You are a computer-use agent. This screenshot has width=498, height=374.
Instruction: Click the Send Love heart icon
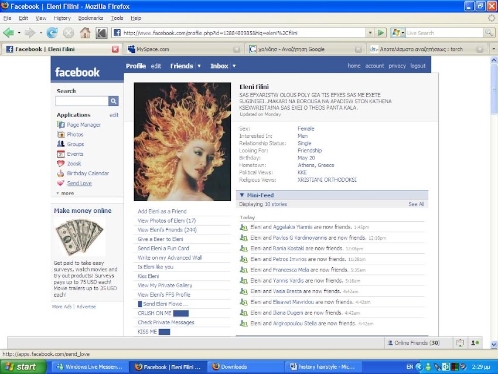pos(61,183)
